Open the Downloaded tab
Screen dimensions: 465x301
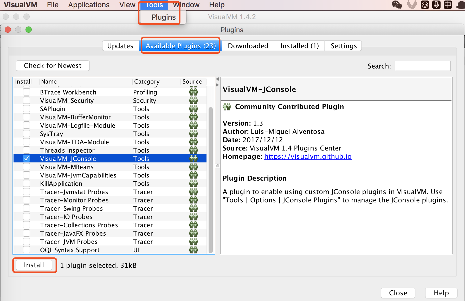pyautogui.click(x=248, y=46)
